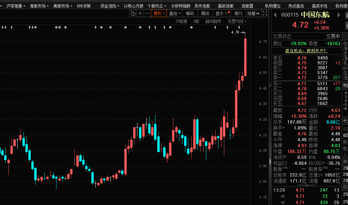Open the 显示 dropdown menu
Viewport: 348px width, 205px height.
coord(221,14)
